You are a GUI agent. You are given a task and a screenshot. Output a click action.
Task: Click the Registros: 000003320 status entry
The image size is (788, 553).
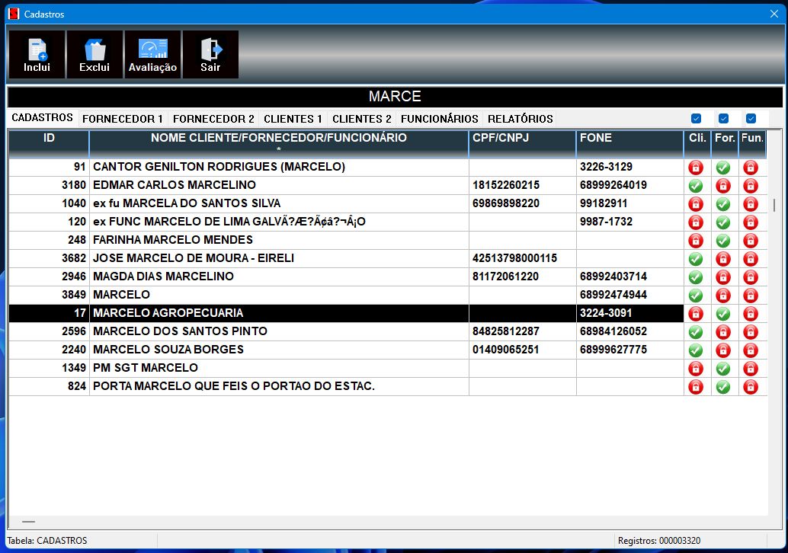(x=659, y=541)
